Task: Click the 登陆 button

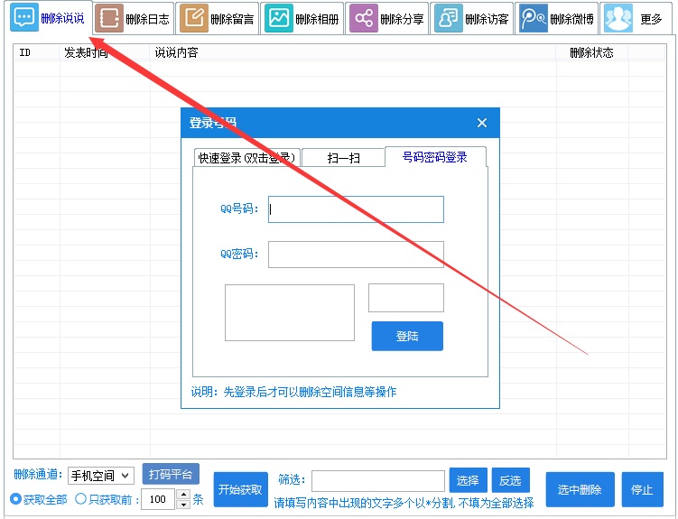Action: point(407,336)
